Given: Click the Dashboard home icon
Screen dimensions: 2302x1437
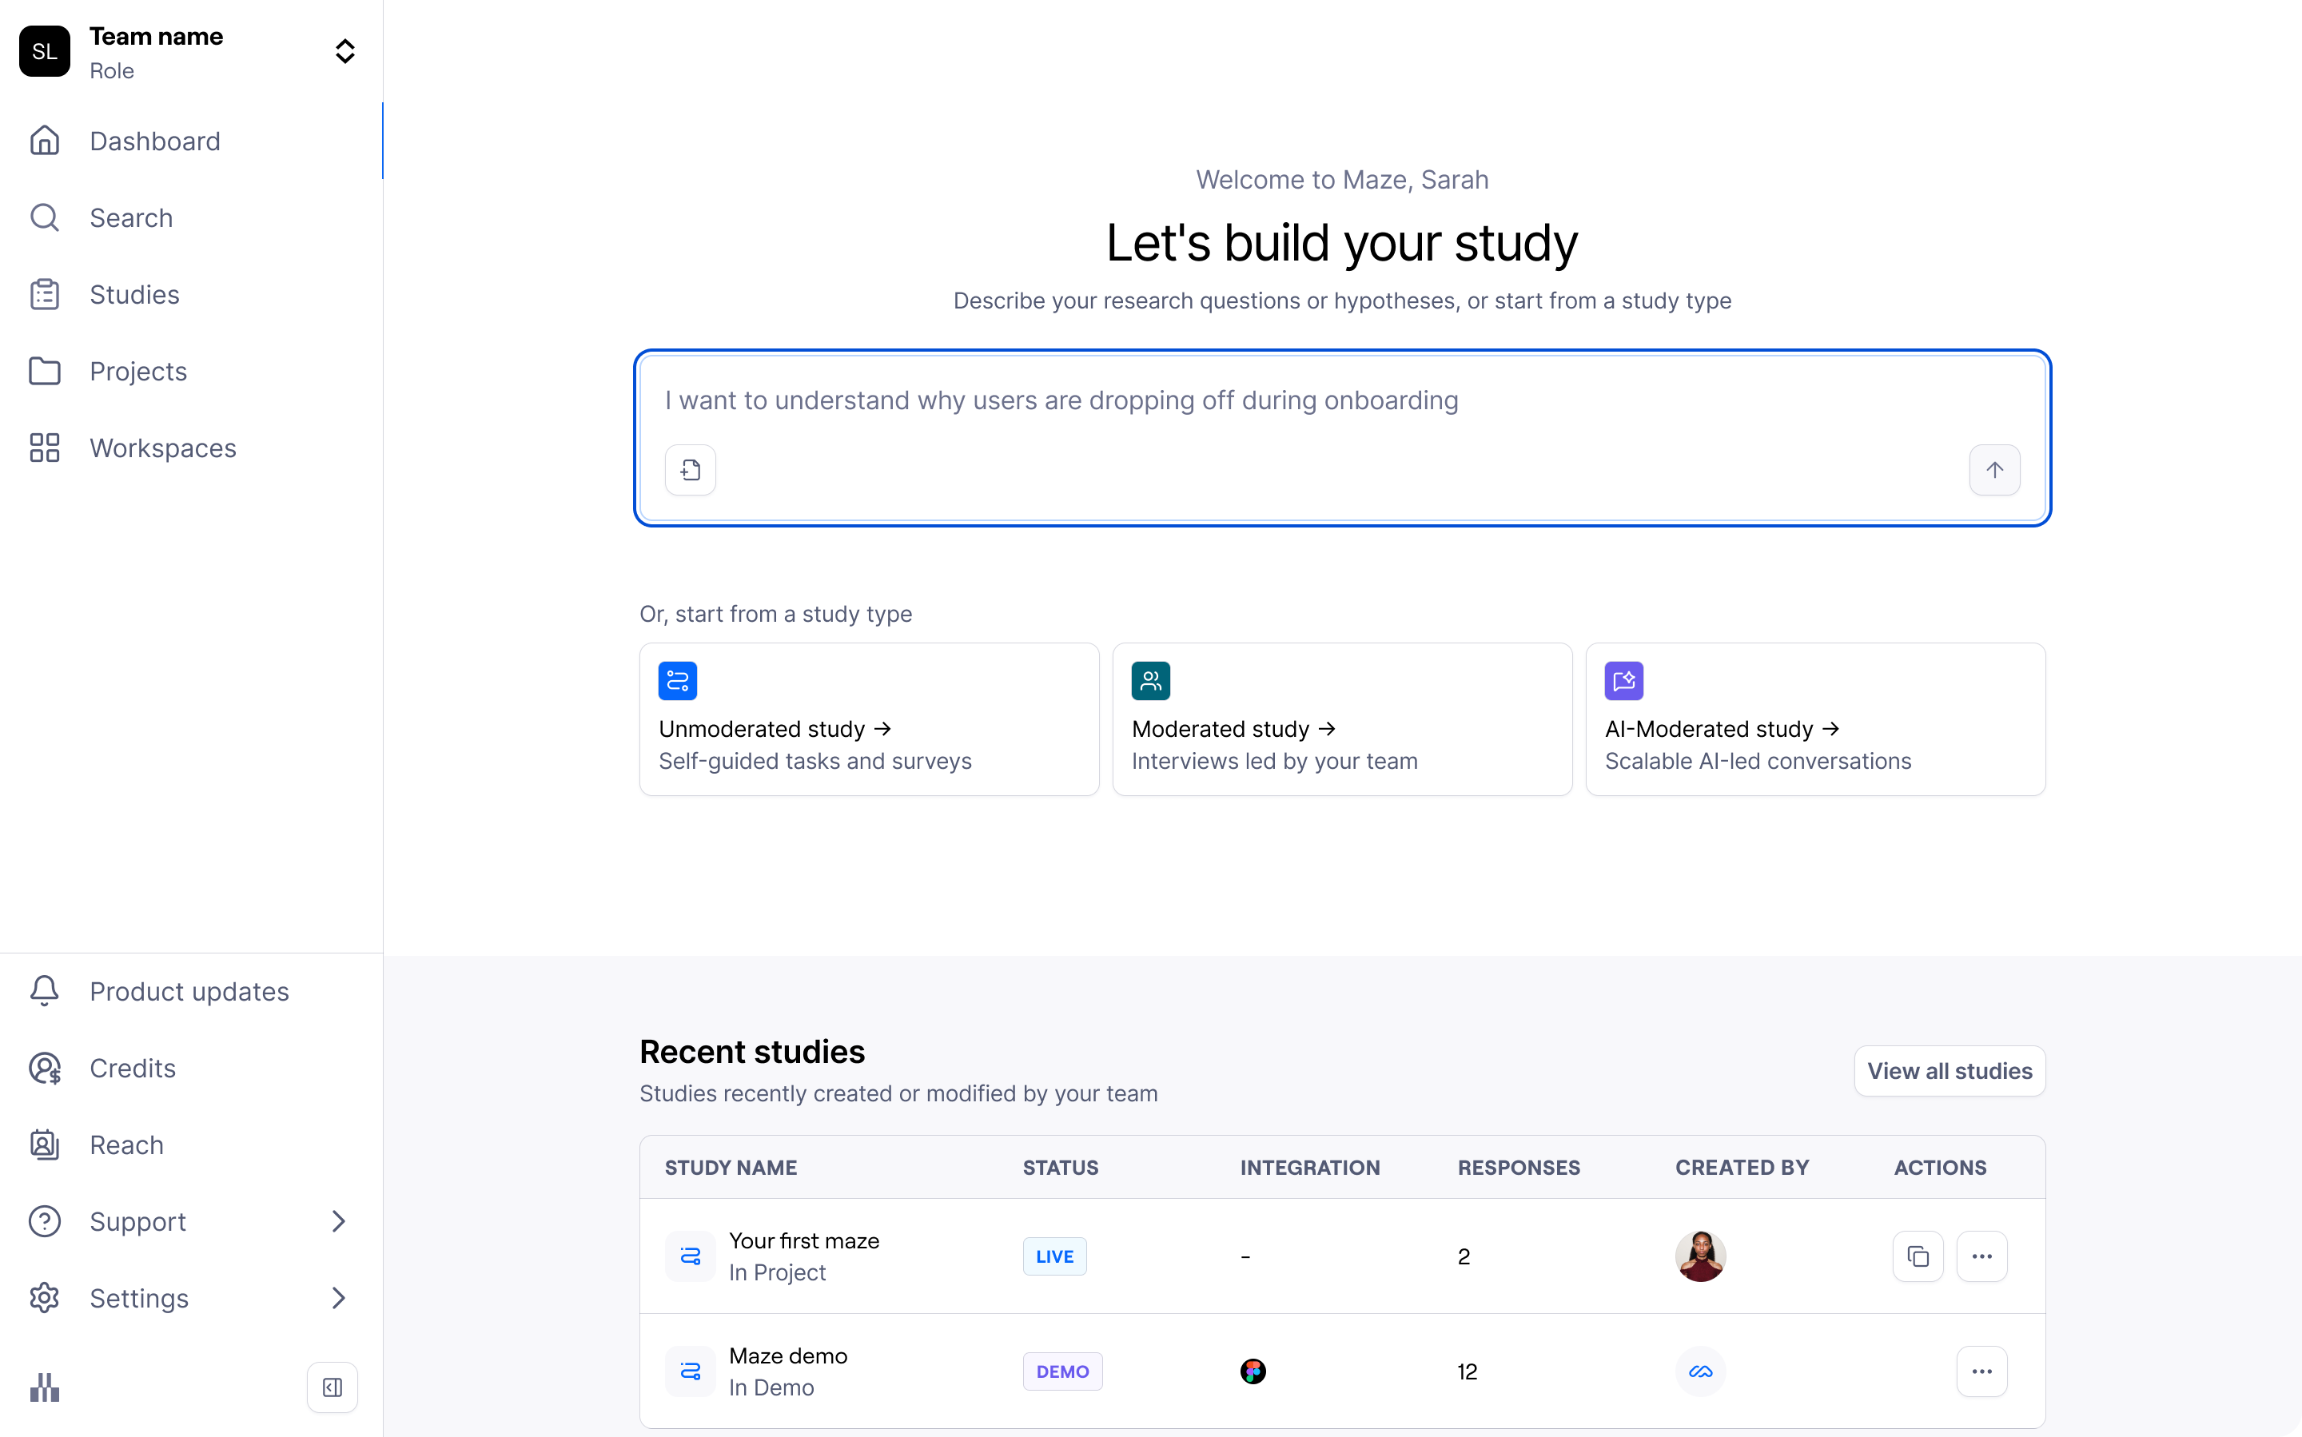Looking at the screenshot, I should (x=45, y=141).
